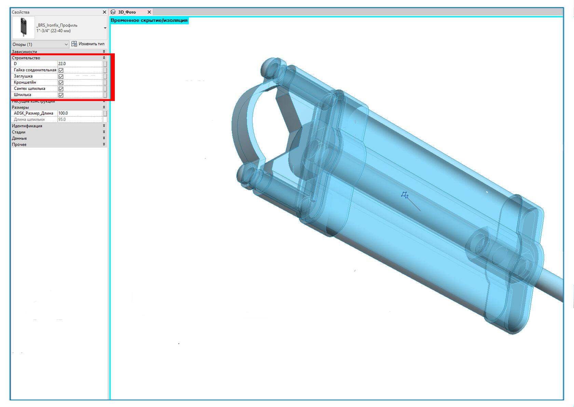The image size is (574, 407).
Task: Expand the Идентификация section
Action: click(x=104, y=126)
